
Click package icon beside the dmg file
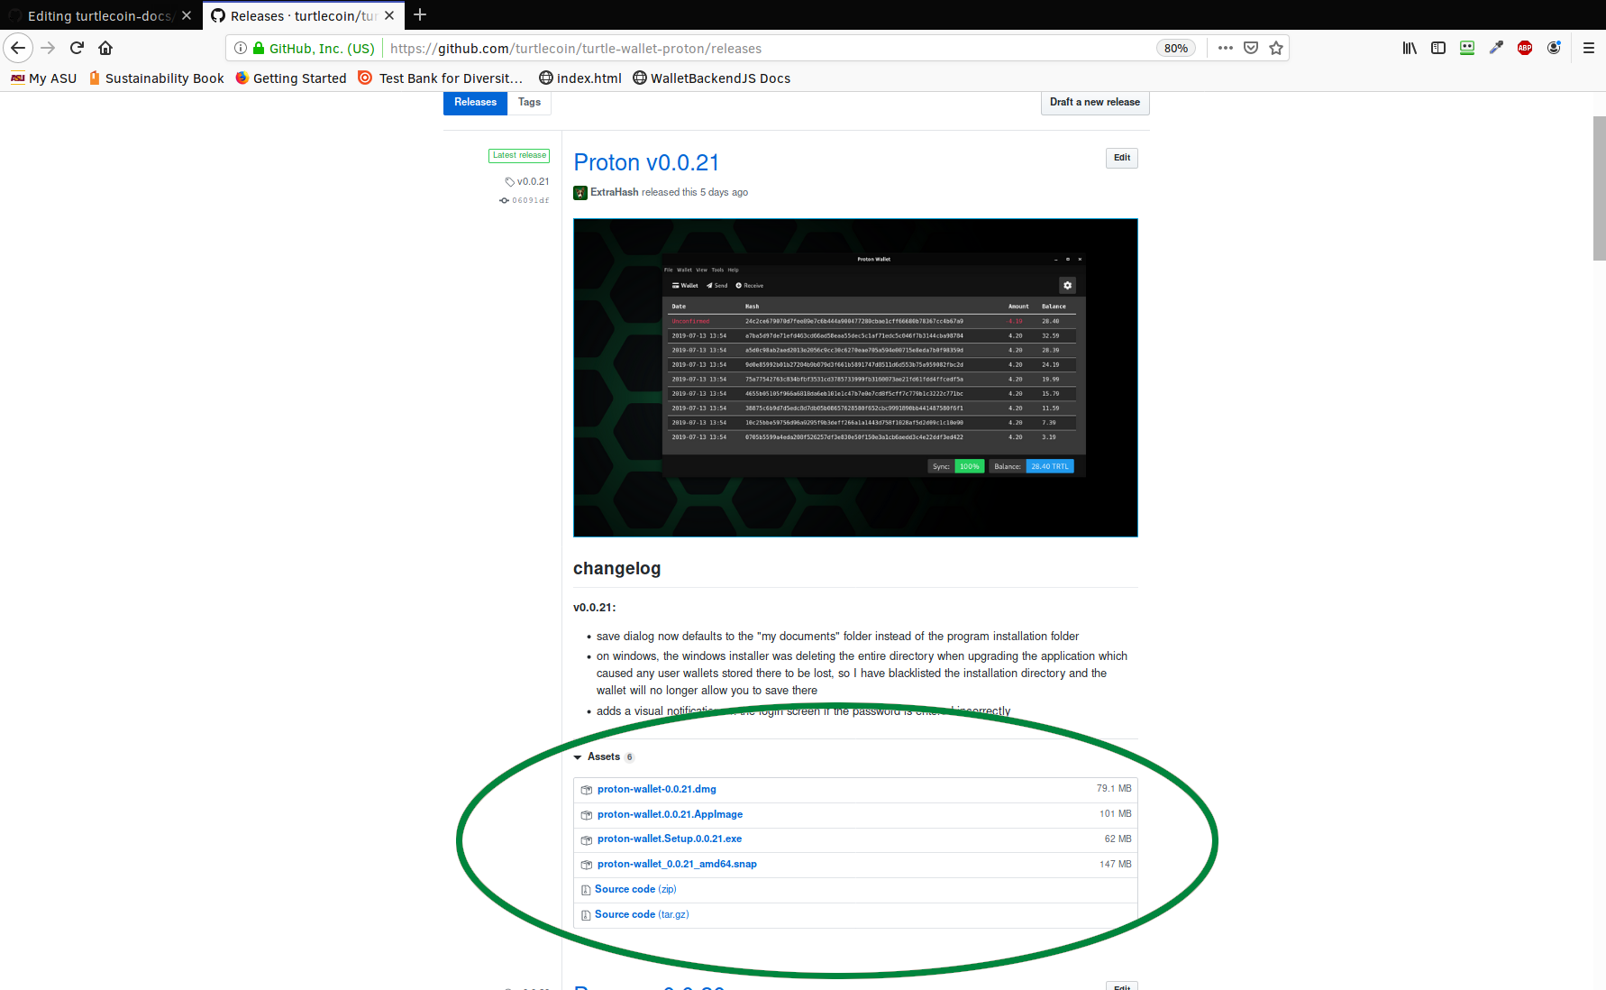(x=587, y=790)
